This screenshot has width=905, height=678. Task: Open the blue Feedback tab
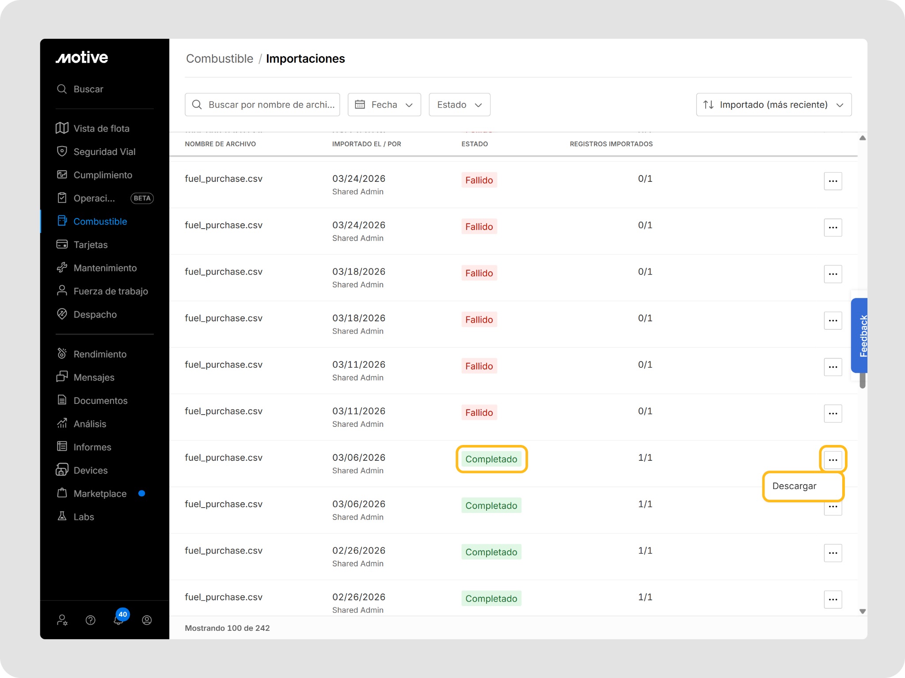[x=859, y=335]
